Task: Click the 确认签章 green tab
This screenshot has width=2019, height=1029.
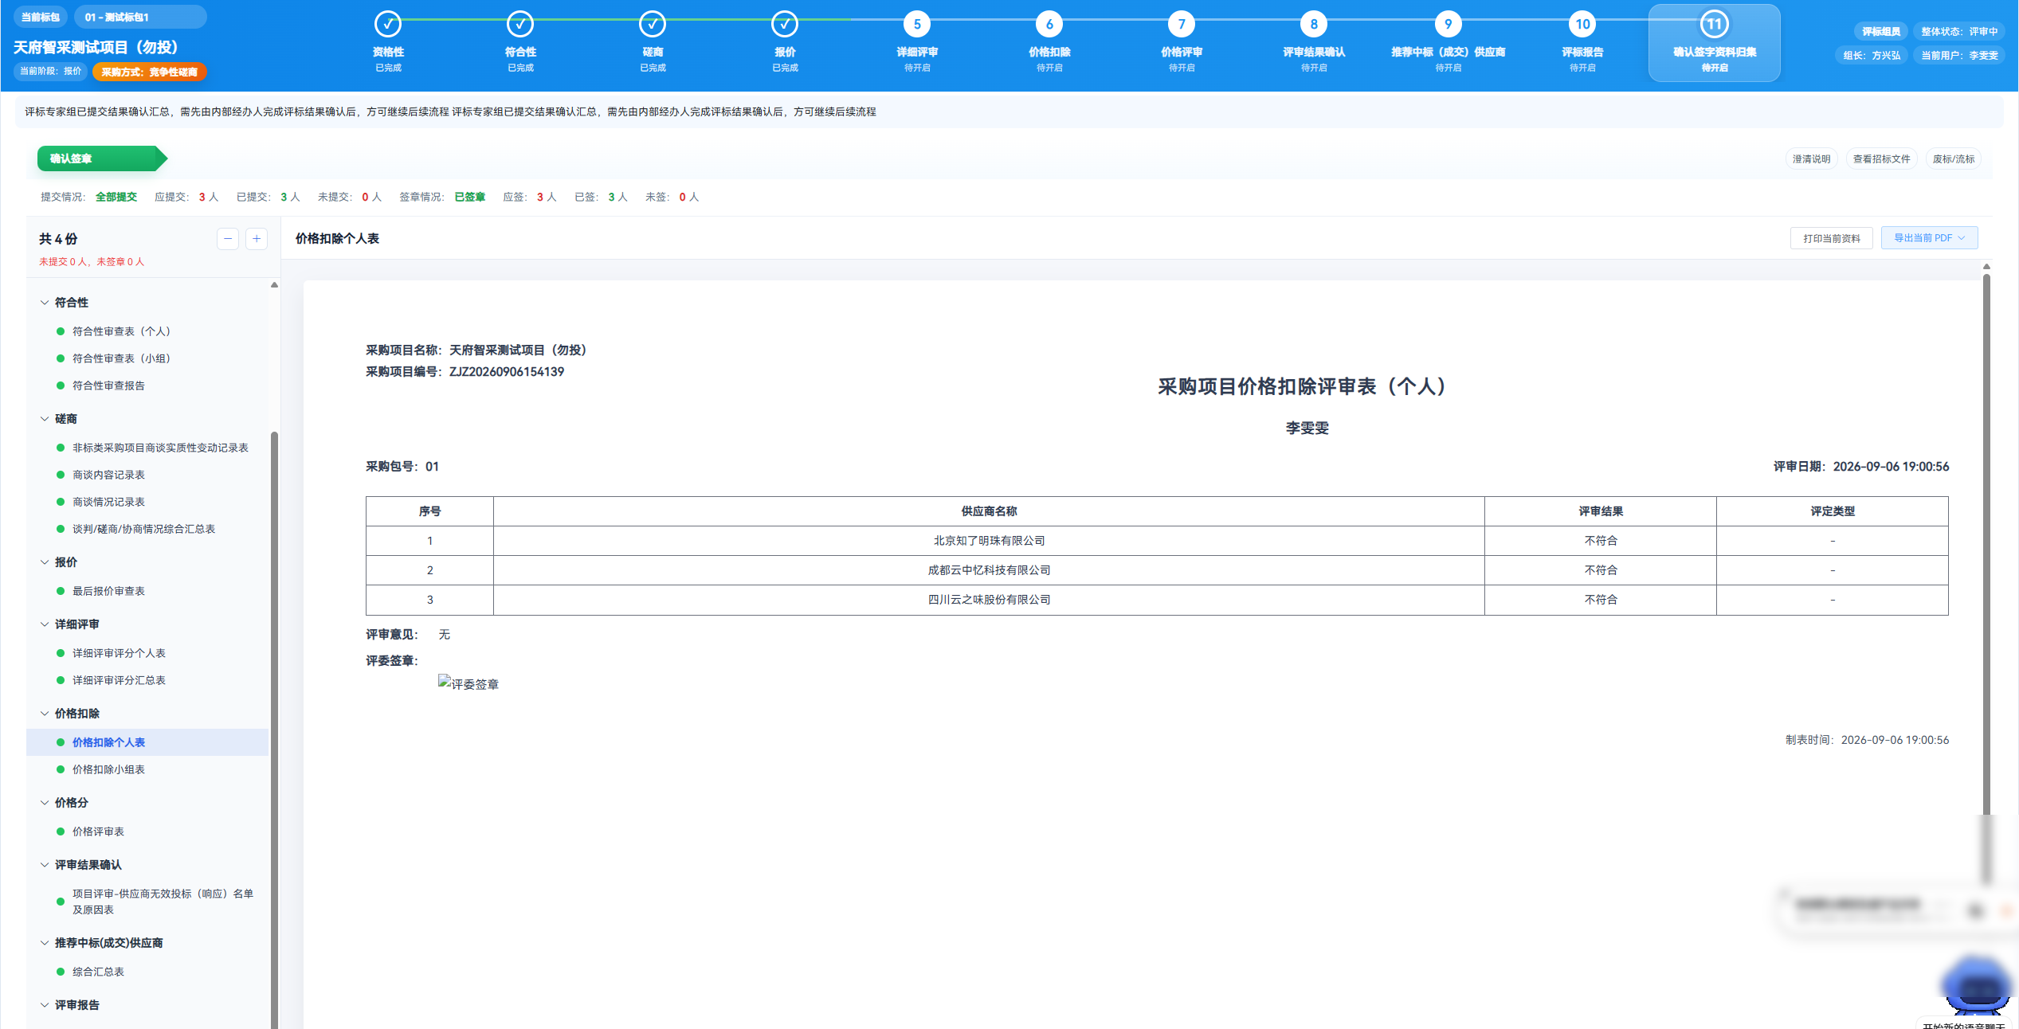Action: pyautogui.click(x=101, y=158)
